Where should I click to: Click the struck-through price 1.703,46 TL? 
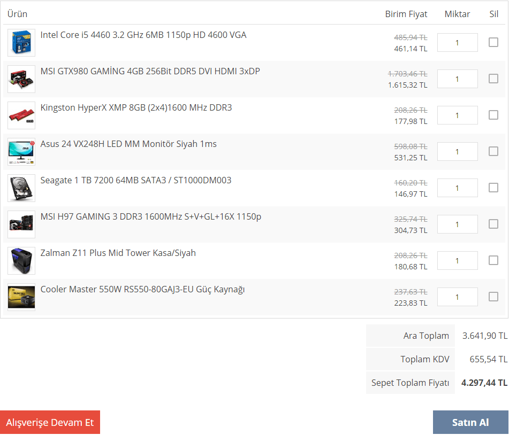(408, 74)
